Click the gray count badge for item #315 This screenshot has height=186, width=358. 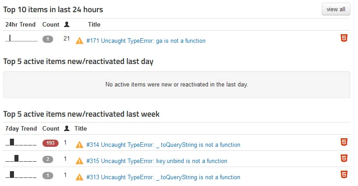48,159
